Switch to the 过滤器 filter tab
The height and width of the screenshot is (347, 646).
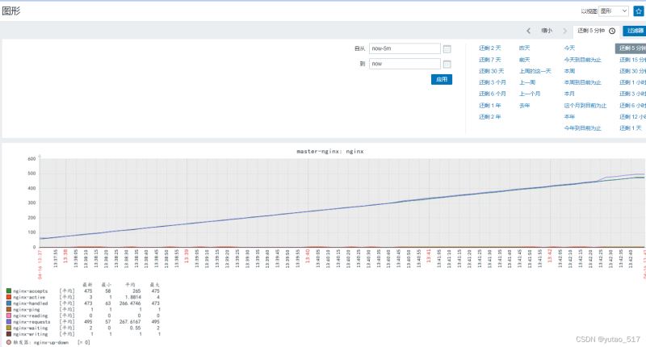[x=634, y=31]
